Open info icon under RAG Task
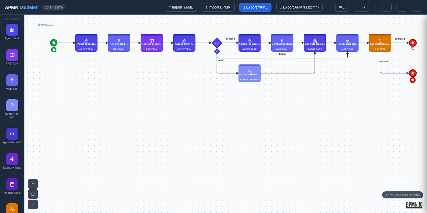Screen dimensions: 427x213 pyautogui.click(x=12, y=68)
